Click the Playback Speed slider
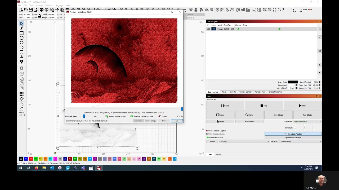Screen dimensions: 339x190 (84, 116)
